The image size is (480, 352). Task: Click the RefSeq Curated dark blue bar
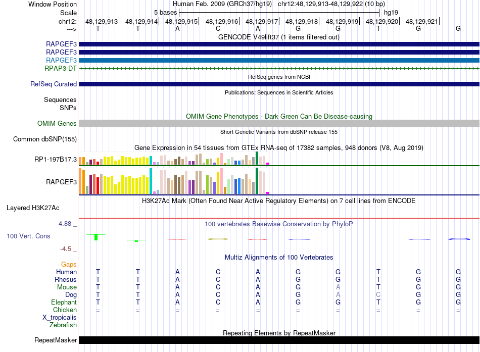click(x=279, y=84)
